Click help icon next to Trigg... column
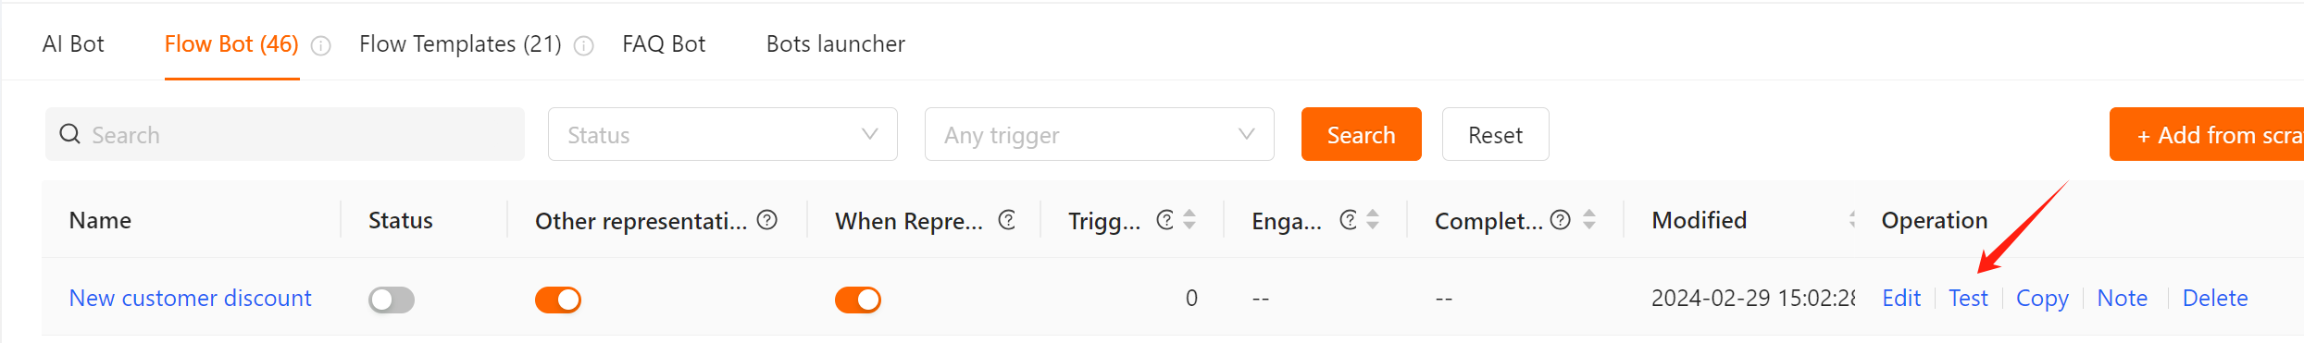The image size is (2304, 343). pyautogui.click(x=1165, y=220)
